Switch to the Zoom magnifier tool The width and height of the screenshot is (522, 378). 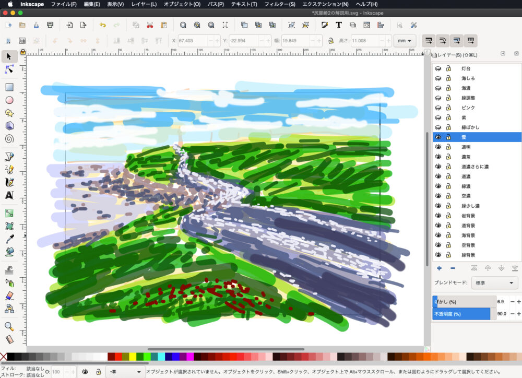[9, 326]
